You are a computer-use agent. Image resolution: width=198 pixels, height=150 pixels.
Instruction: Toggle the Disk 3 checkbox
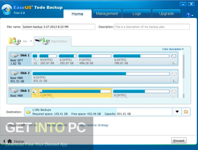coord(10,89)
